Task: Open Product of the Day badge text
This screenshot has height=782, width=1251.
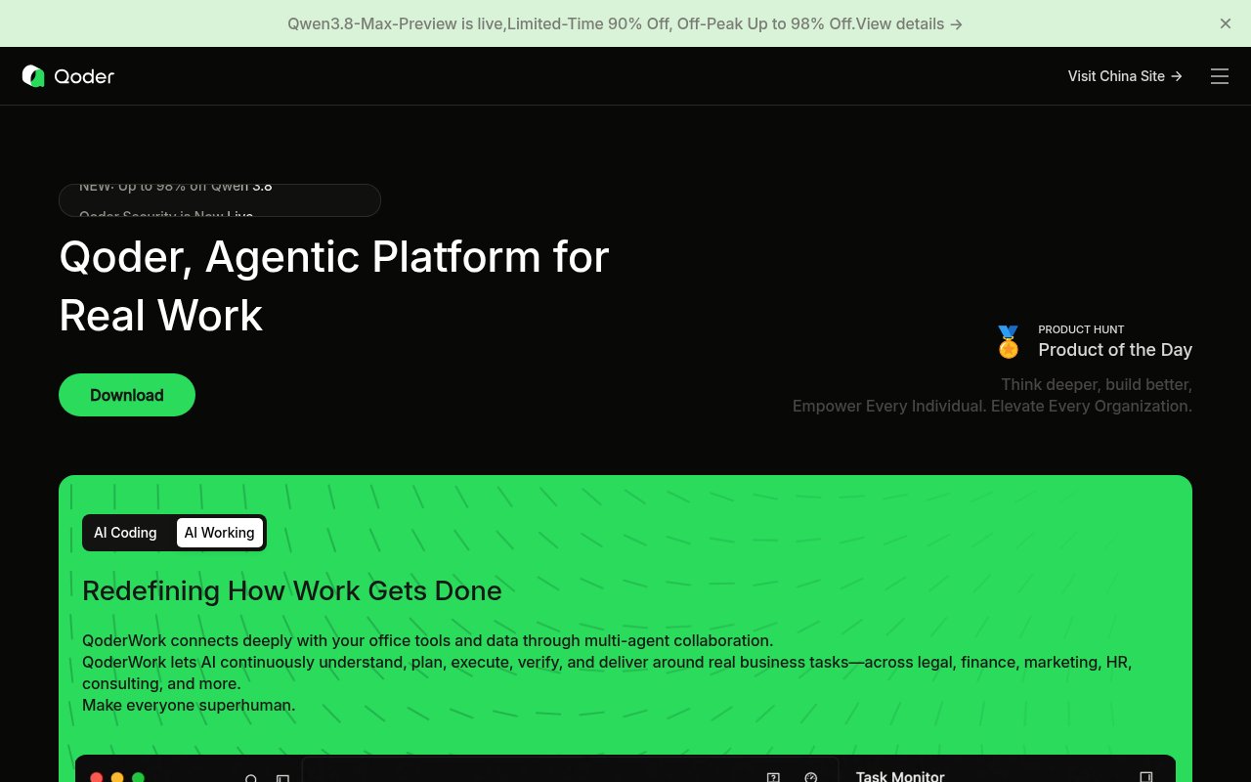Action: coord(1115,350)
